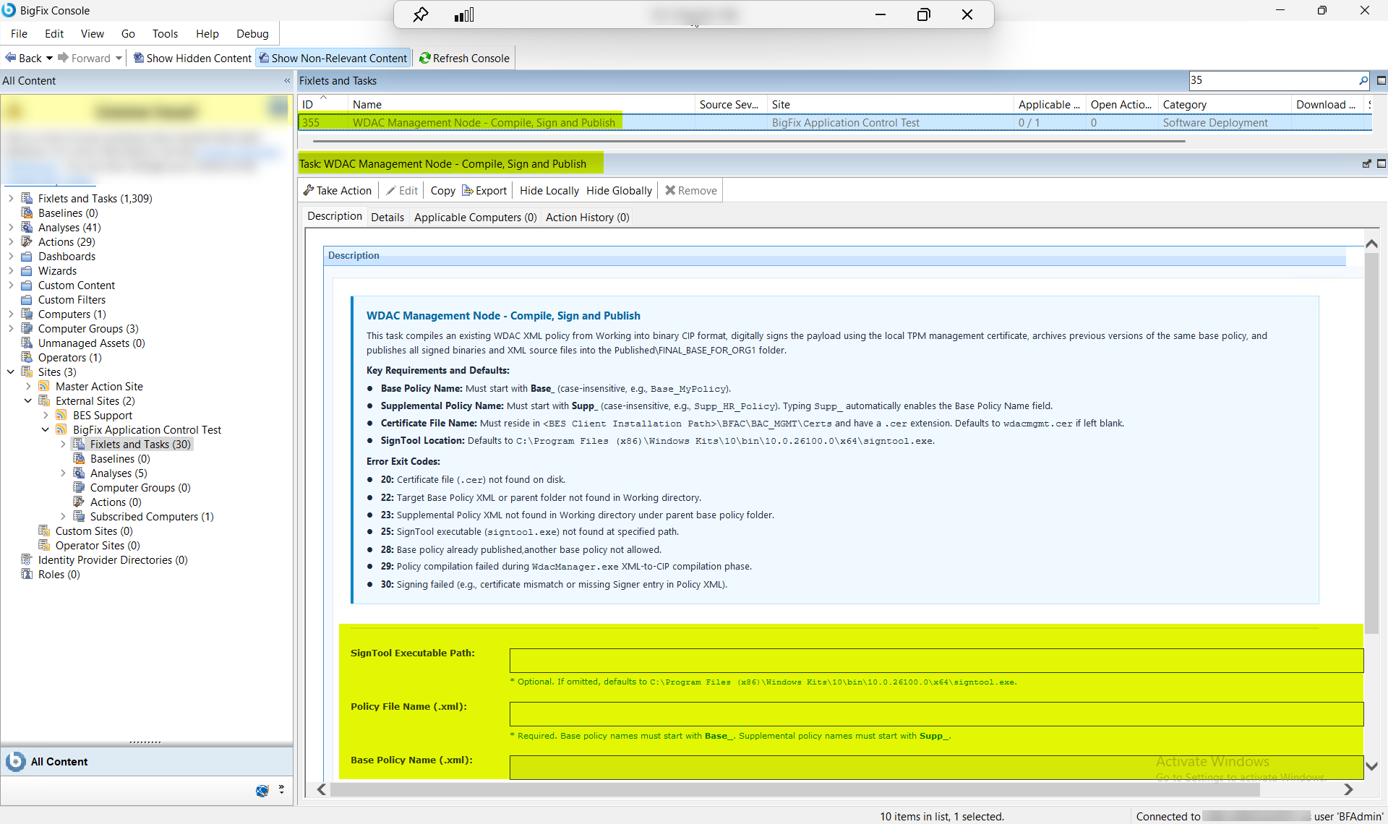
Task: Maximize the Fixlets and Tasks list pane
Action: coord(1381,80)
